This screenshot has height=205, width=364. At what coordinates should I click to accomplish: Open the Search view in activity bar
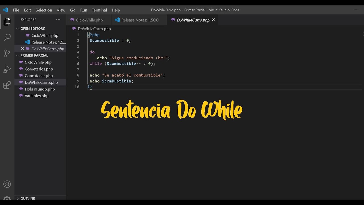(7, 37)
